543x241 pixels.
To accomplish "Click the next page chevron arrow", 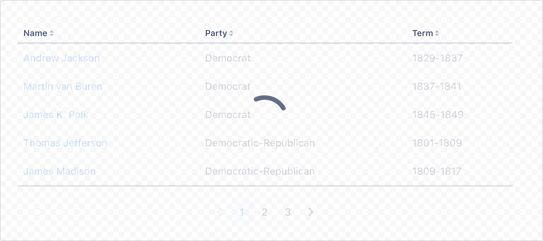I will point(310,212).
